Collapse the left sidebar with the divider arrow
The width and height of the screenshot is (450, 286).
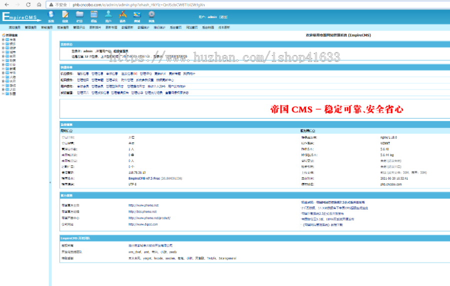[50, 182]
